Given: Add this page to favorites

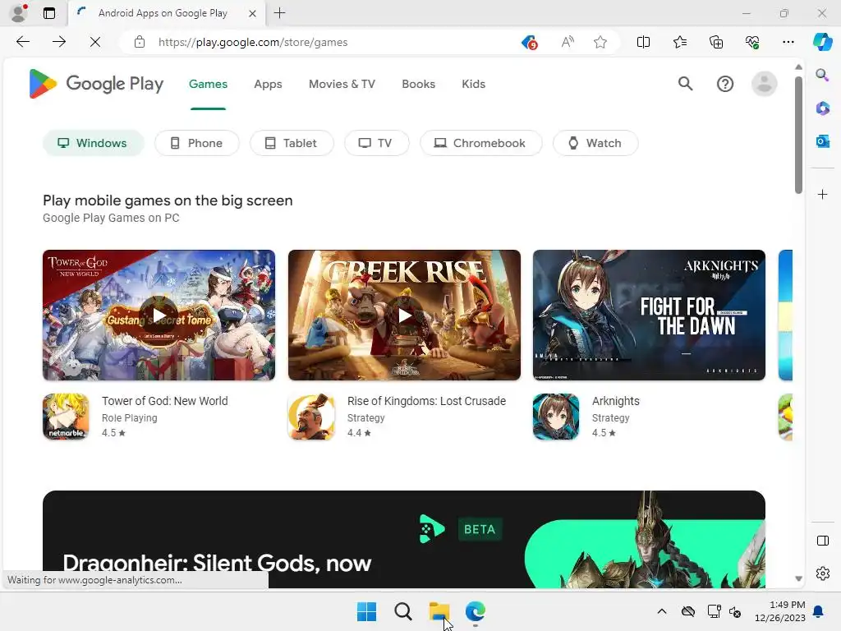Looking at the screenshot, I should (x=600, y=42).
